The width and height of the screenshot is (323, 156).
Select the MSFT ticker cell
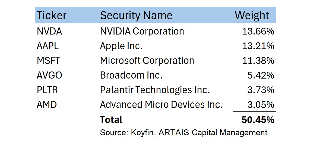48,61
